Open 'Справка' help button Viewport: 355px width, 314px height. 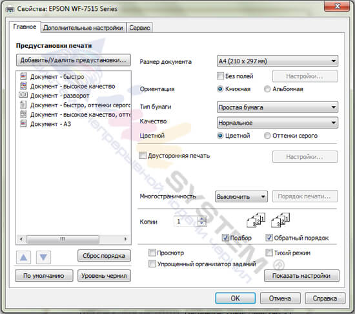[325, 298]
